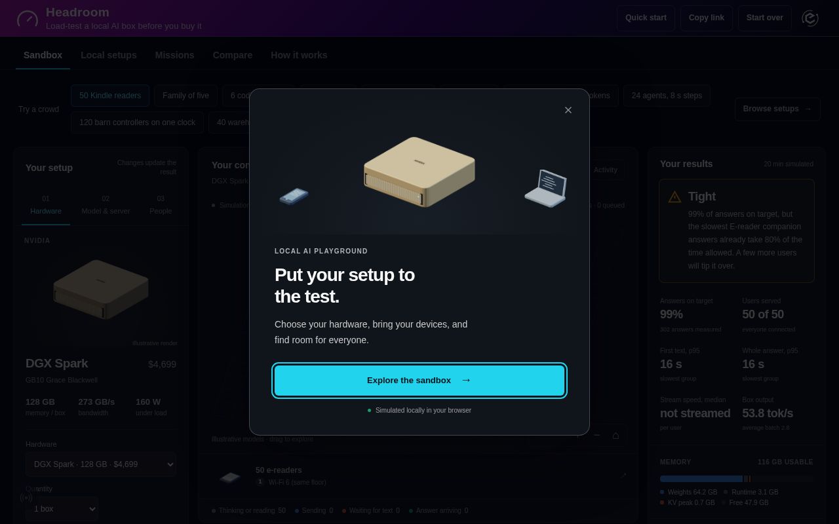The width and height of the screenshot is (839, 524).
Task: Click the laptop illustration in the dialog
Action: [546, 189]
